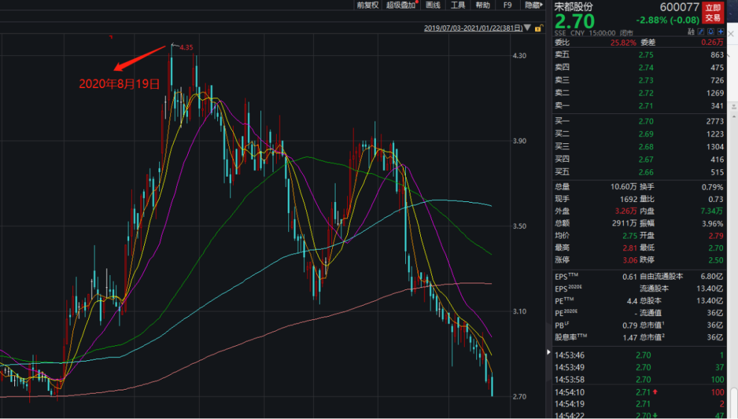Add stock to watchlist with plus icon
Image resolution: width=738 pixels, height=419 pixels.
(x=720, y=32)
